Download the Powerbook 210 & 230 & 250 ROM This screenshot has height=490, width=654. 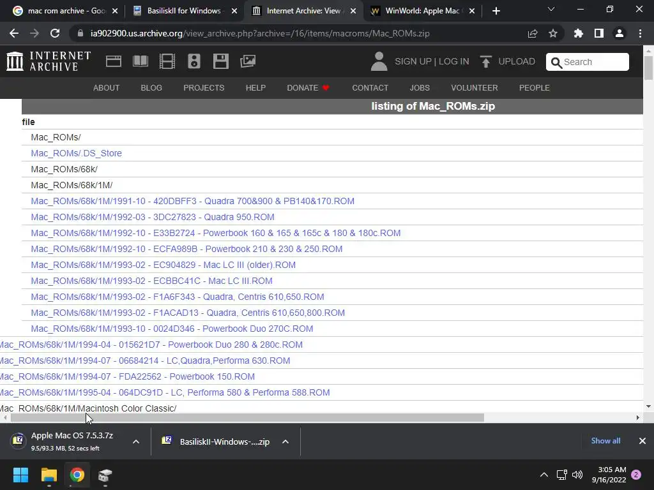point(186,249)
